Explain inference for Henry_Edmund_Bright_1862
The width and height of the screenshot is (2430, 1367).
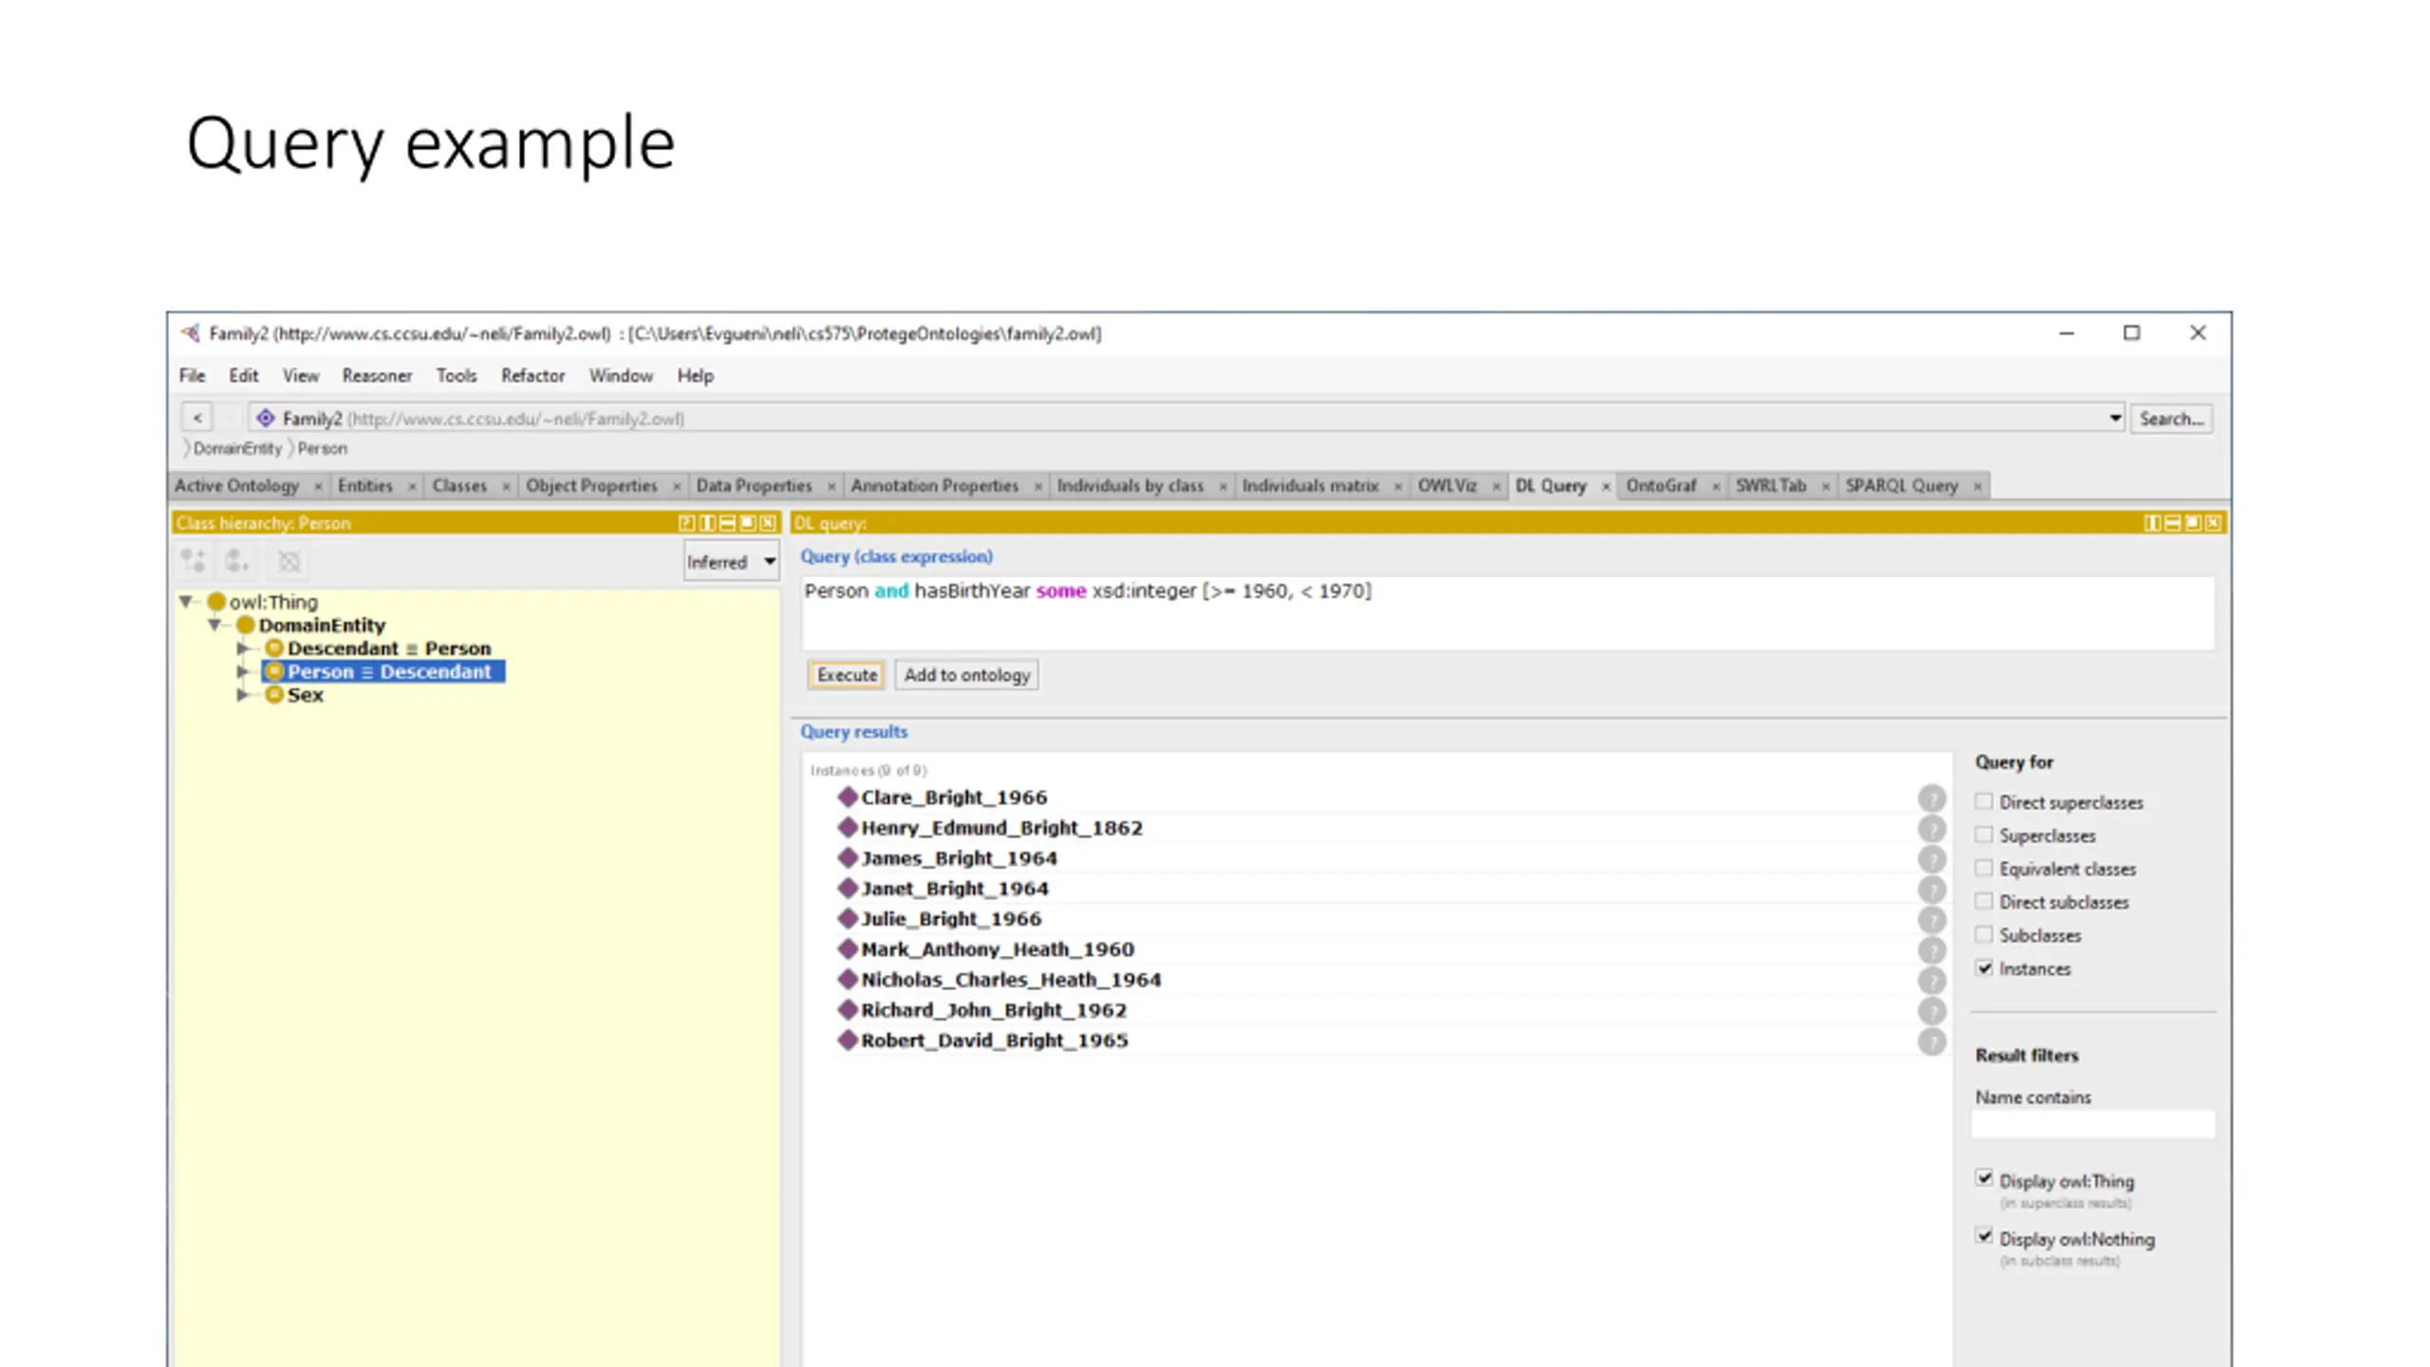pyautogui.click(x=1932, y=829)
